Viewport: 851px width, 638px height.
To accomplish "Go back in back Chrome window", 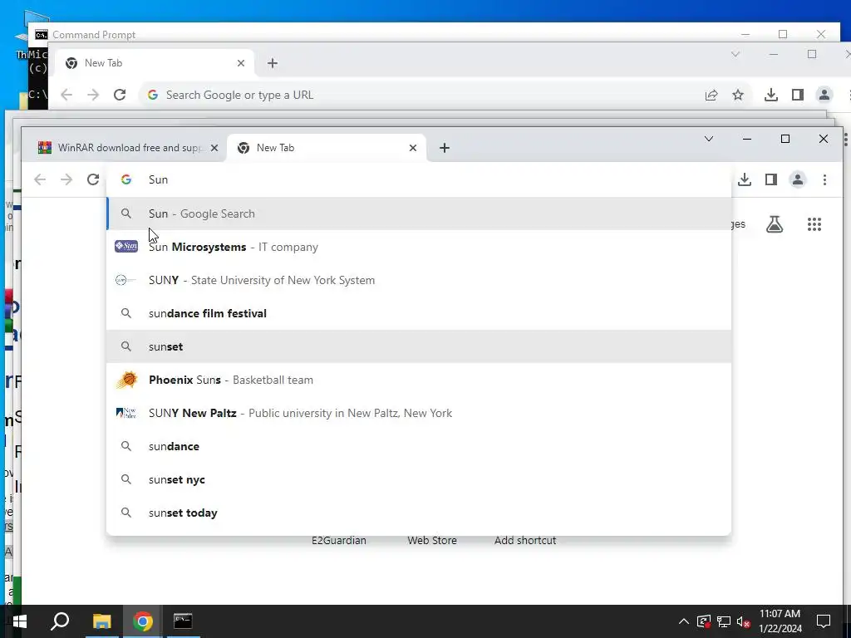I will [x=66, y=95].
